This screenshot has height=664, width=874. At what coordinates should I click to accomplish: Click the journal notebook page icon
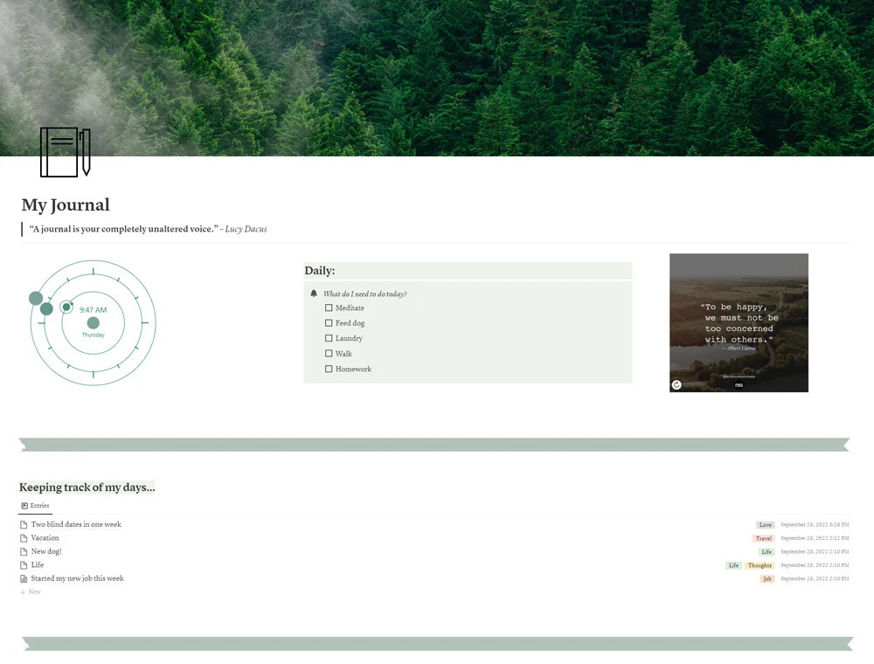[x=65, y=152]
